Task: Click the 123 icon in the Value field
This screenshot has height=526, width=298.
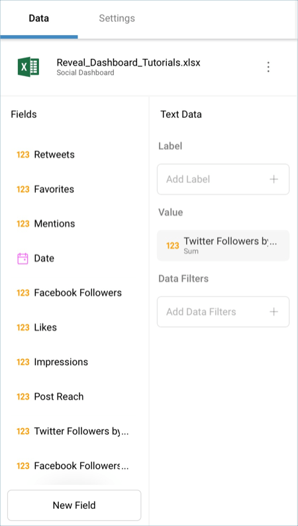Action: (x=173, y=246)
